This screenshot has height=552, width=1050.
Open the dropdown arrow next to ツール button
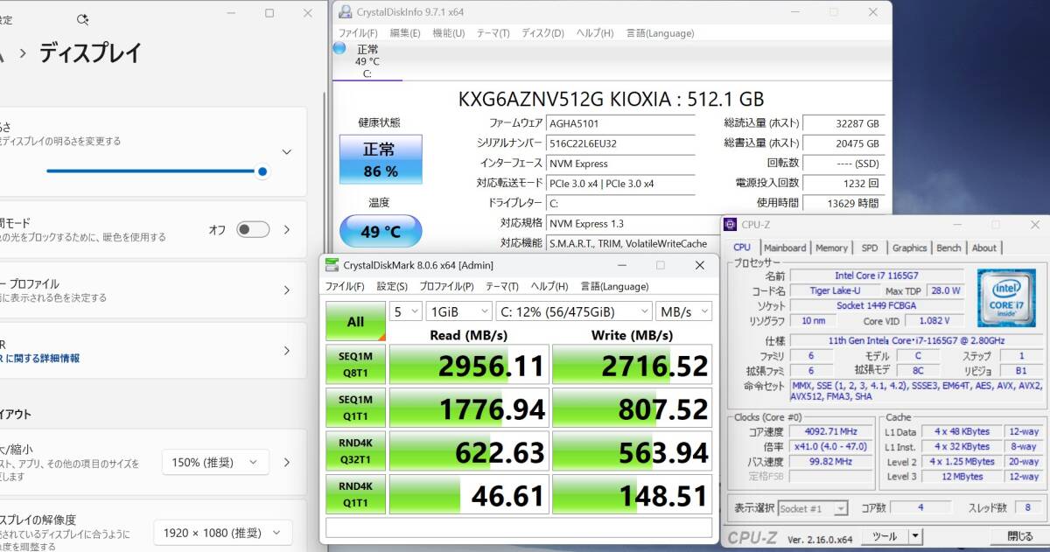pos(915,536)
